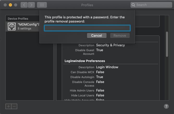Click the MDMConfig profile gear icon
This screenshot has width=174, height=114.
point(11,27)
